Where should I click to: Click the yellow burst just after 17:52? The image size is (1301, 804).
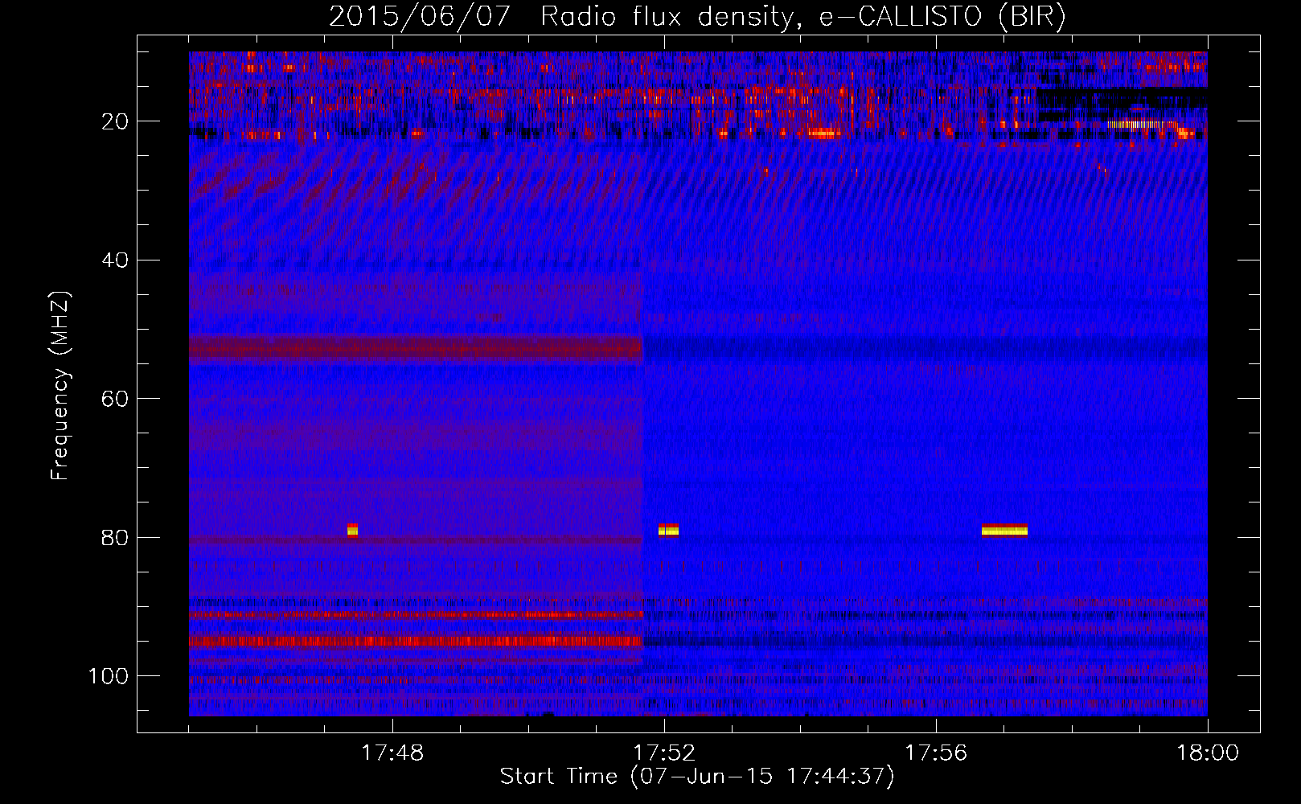(x=668, y=530)
